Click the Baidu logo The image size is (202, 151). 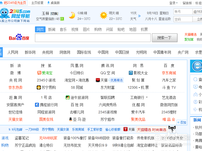[19, 37]
